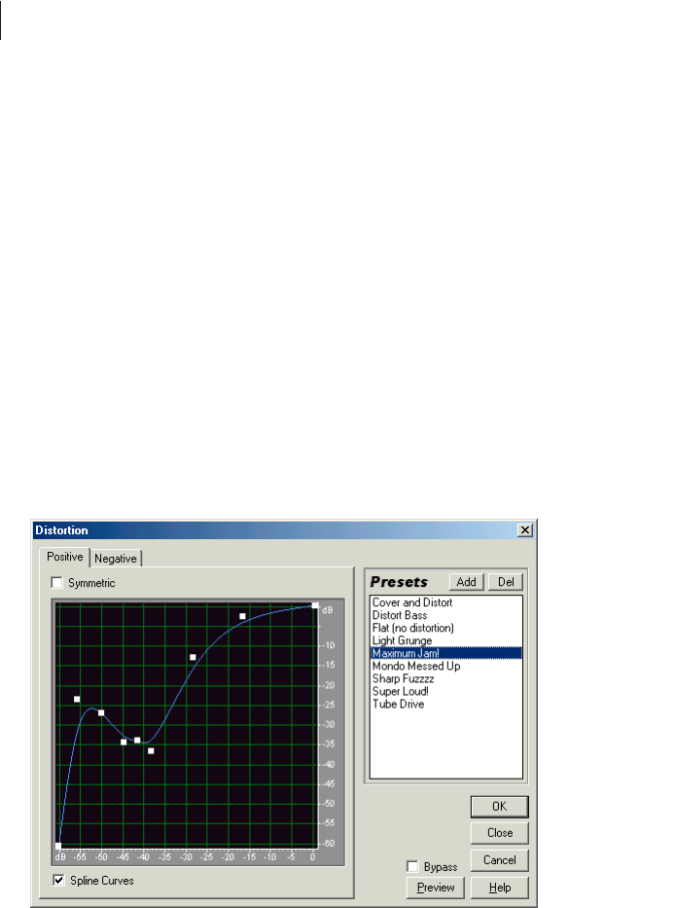Close the Distortion dialog via title bar X
This screenshot has width=675, height=908.
(x=524, y=529)
